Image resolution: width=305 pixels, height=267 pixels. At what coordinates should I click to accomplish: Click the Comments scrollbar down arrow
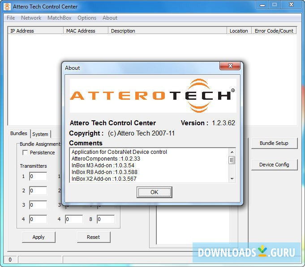pyautogui.click(x=232, y=178)
